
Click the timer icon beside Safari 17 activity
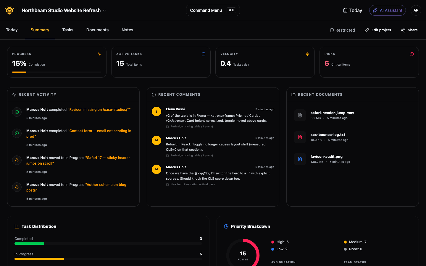(17, 160)
